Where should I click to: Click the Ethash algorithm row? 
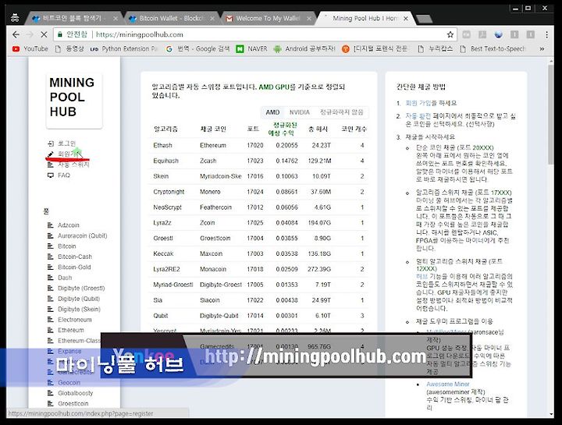[259, 145]
